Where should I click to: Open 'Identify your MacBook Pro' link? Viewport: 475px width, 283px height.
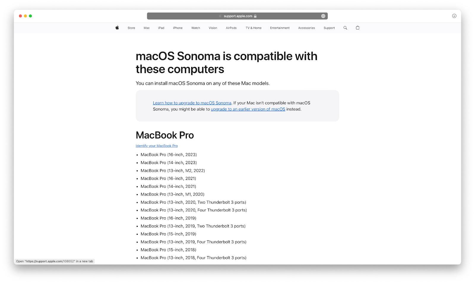click(156, 146)
